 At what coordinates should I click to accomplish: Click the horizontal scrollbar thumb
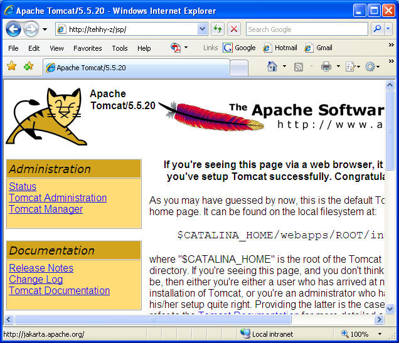tap(152, 319)
